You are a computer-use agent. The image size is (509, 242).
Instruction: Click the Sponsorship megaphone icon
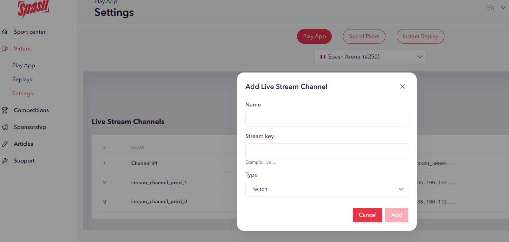point(5,127)
